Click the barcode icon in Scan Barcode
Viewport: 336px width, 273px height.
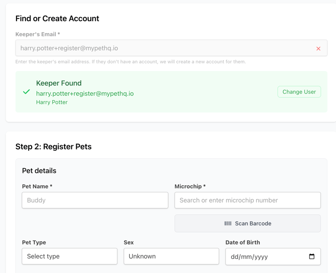(228, 223)
